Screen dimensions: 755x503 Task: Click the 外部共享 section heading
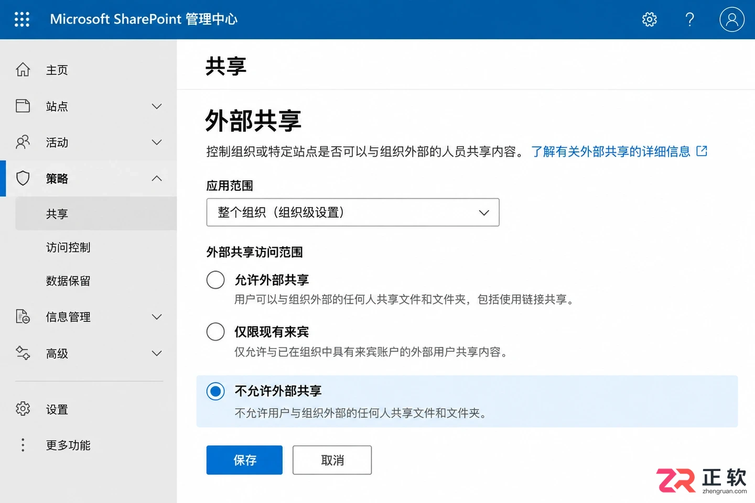pyautogui.click(x=253, y=121)
